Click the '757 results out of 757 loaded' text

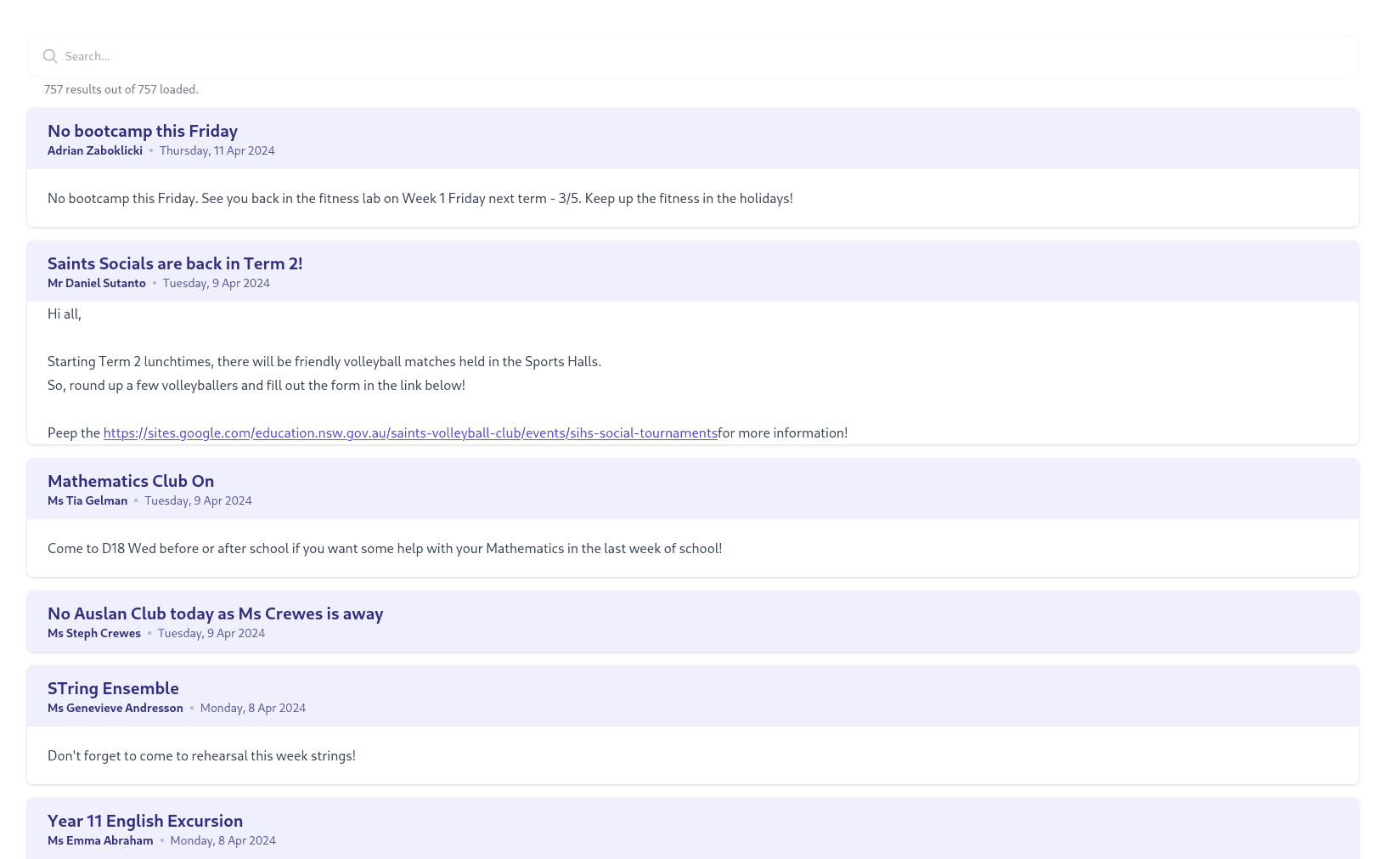pyautogui.click(x=121, y=89)
